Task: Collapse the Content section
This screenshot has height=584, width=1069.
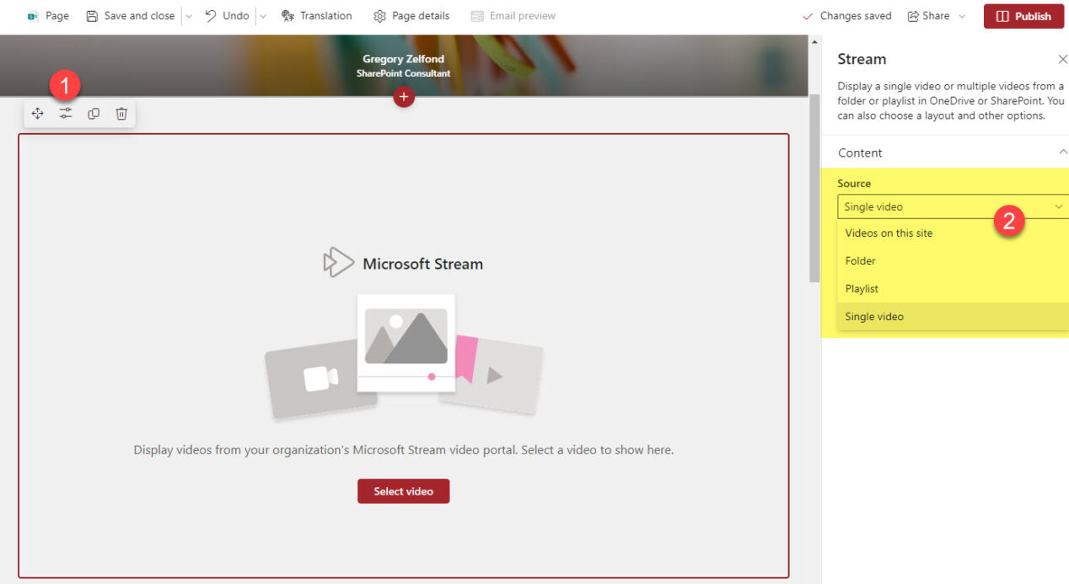Action: [x=1064, y=153]
